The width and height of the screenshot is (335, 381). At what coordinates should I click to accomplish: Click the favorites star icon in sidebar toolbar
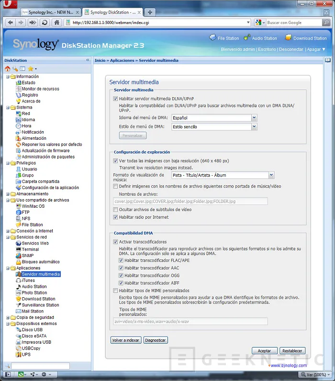31,69
